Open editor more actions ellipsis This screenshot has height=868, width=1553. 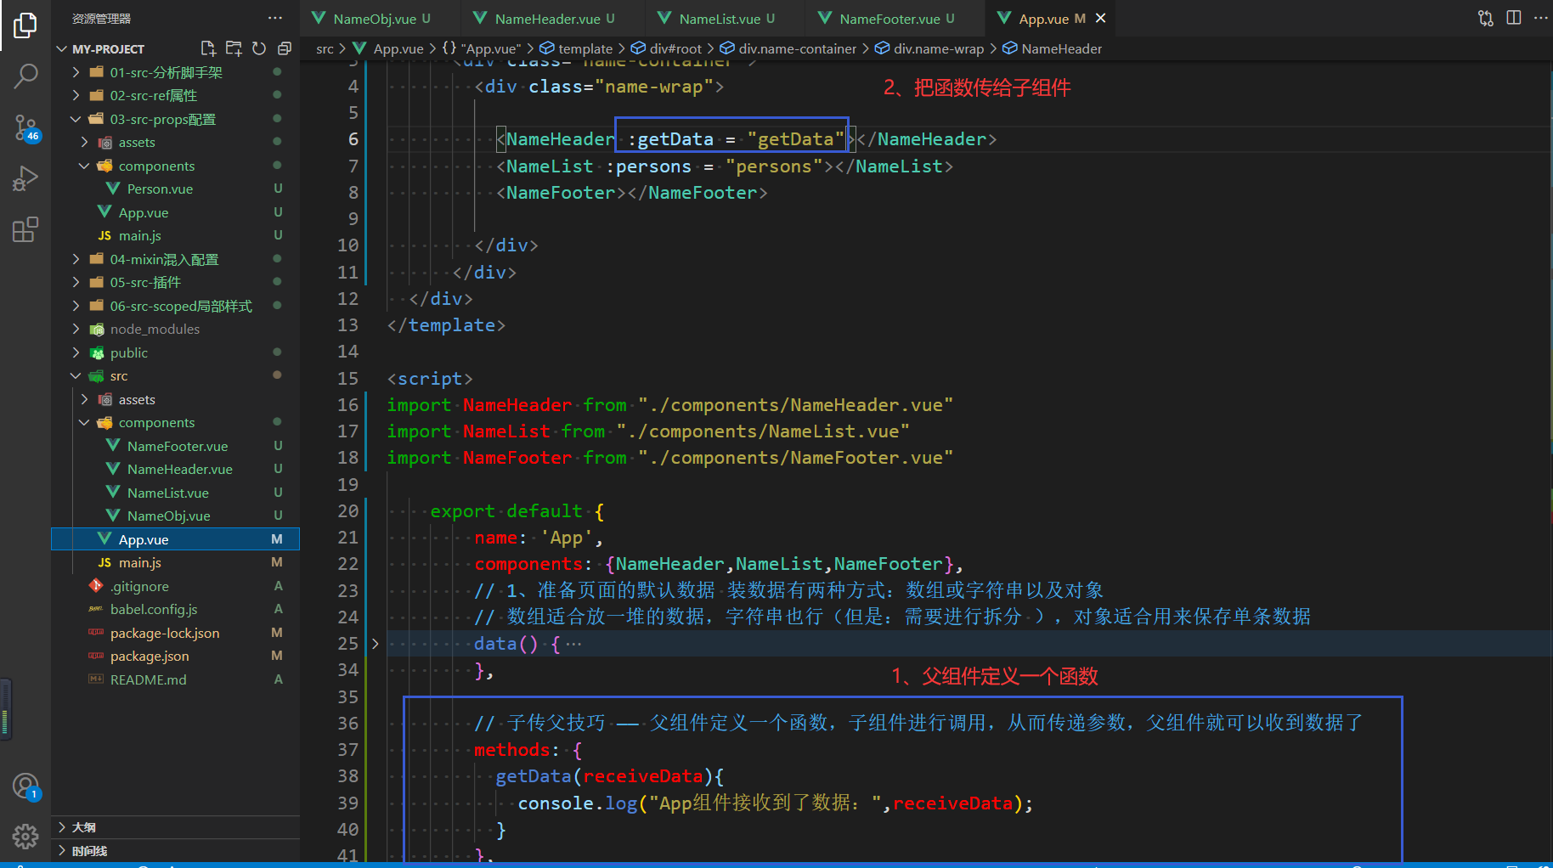pos(1540,18)
